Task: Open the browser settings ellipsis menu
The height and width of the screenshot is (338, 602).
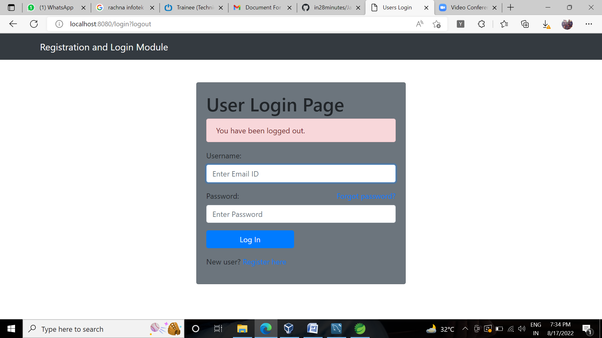Action: (x=589, y=24)
